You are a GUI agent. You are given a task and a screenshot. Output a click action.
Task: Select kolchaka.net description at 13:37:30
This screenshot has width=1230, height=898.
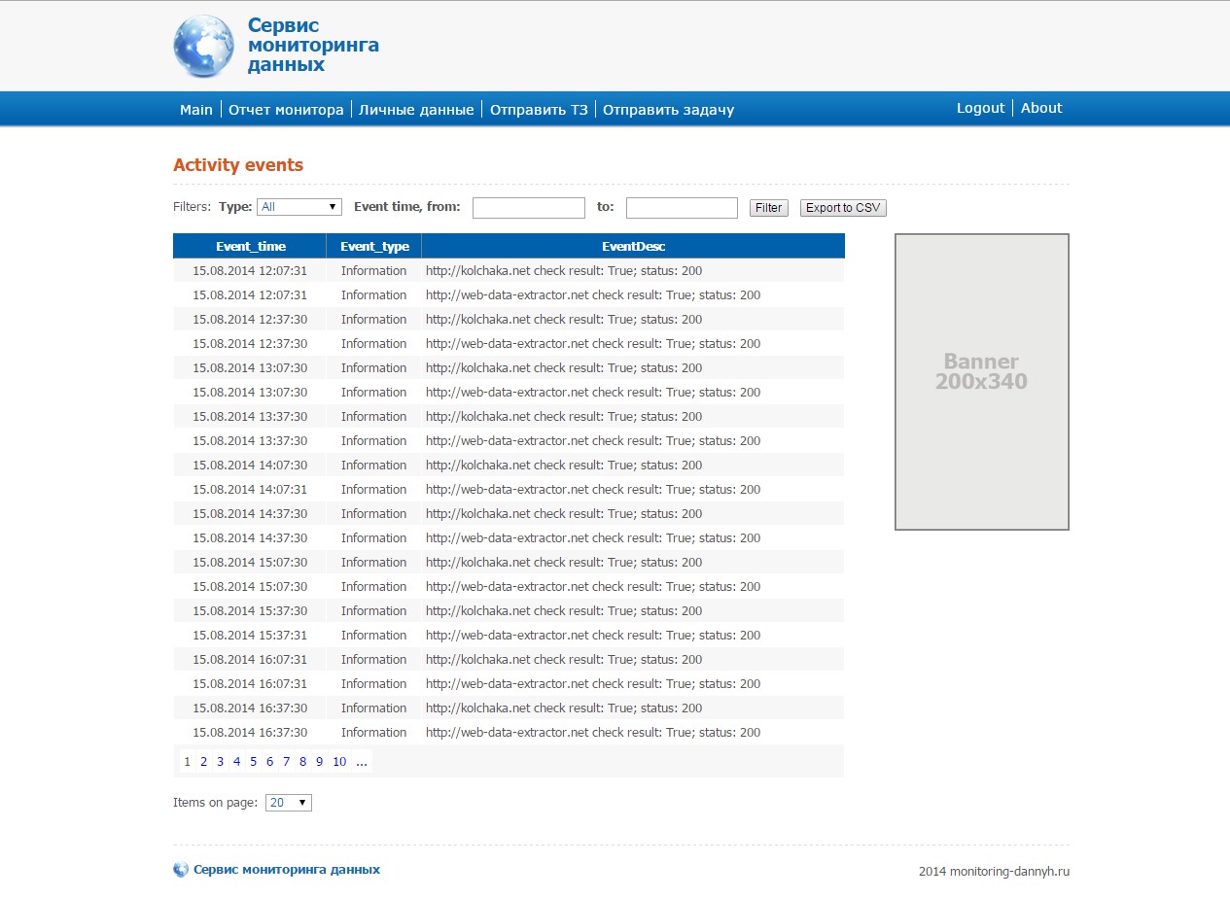tap(564, 417)
